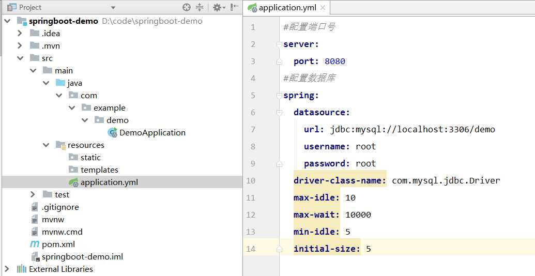Select External Libraries label
Image resolution: width=535 pixels, height=276 pixels.
60,269
